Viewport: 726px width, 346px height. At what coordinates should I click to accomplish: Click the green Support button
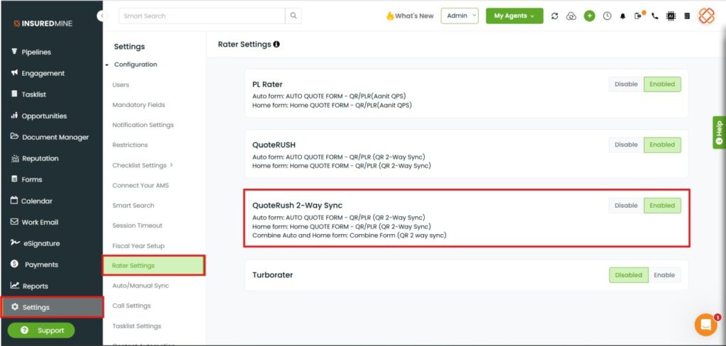pyautogui.click(x=41, y=330)
